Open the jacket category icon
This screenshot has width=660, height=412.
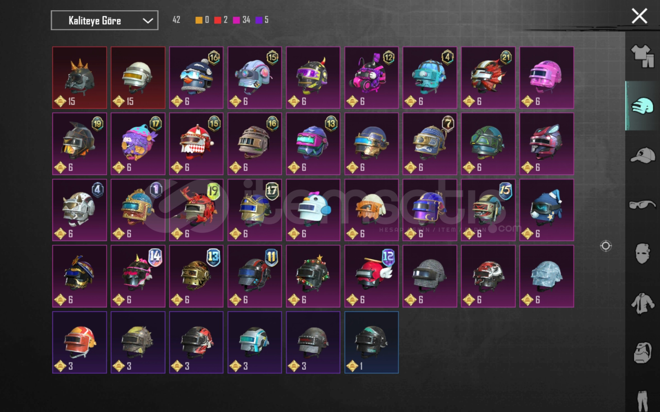(642, 304)
